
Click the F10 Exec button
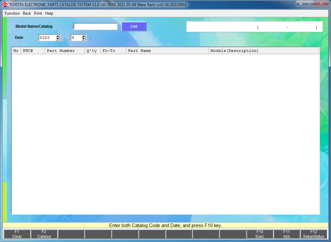tap(260, 234)
